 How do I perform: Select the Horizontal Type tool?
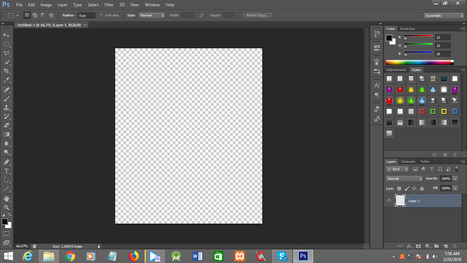[6, 171]
